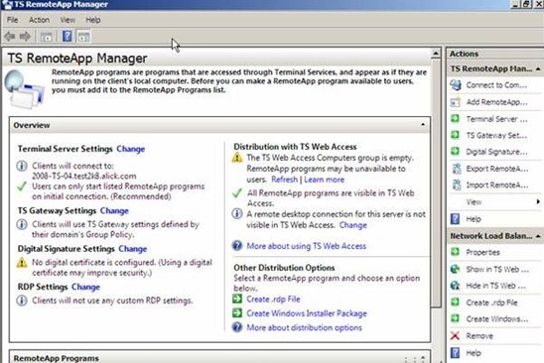The height and width of the screenshot is (363, 544).
Task: Change Digital Signature Settings
Action: point(133,249)
